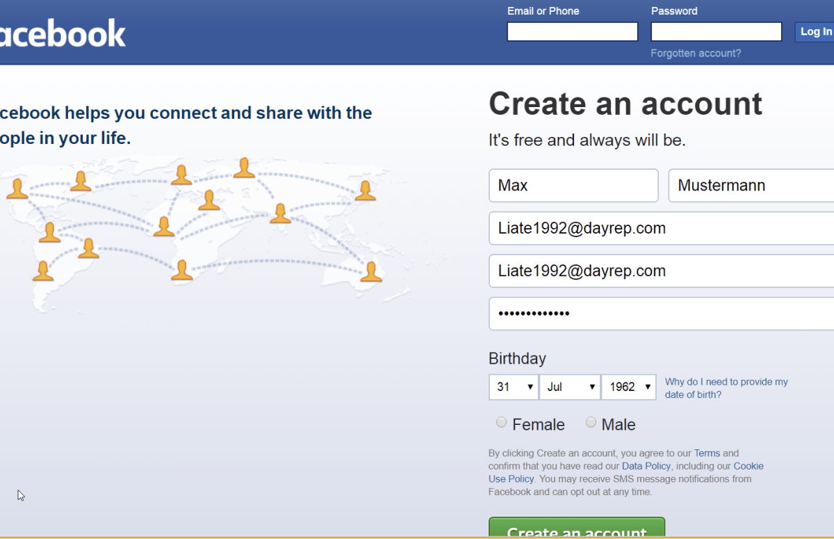834x539 pixels.
Task: Open the Terms link
Action: [x=707, y=453]
